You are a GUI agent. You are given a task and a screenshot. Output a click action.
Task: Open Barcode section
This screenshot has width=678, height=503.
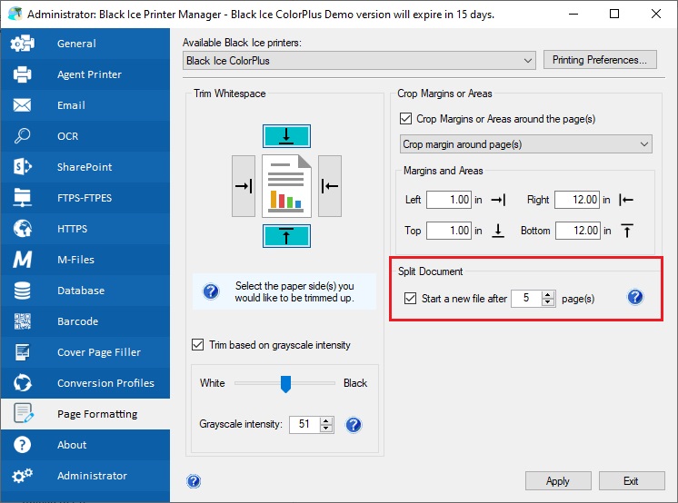point(85,321)
